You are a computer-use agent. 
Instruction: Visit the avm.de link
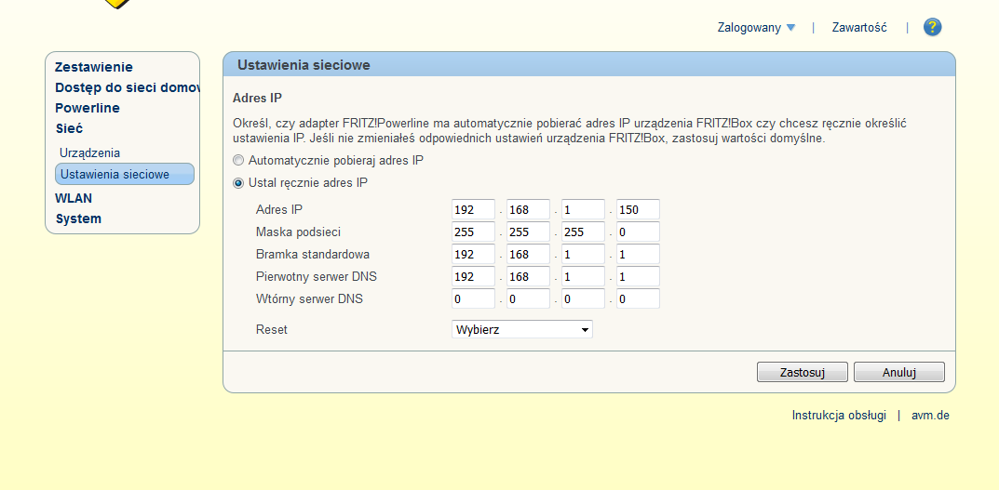coord(930,416)
